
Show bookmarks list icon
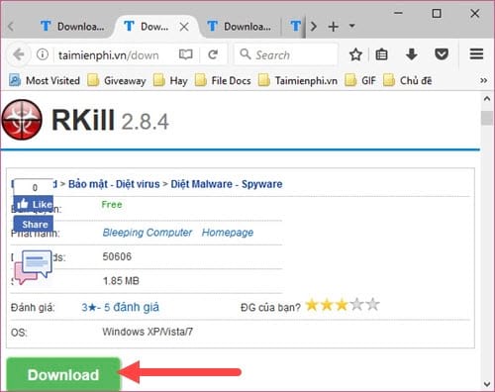pyautogui.click(x=381, y=54)
